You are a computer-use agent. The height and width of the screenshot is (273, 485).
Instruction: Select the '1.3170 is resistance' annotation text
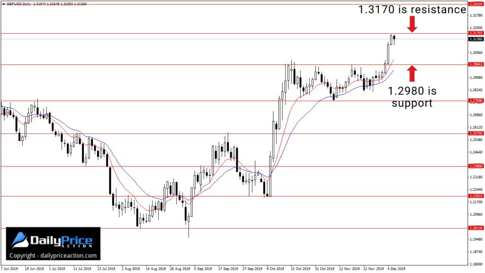[413, 9]
